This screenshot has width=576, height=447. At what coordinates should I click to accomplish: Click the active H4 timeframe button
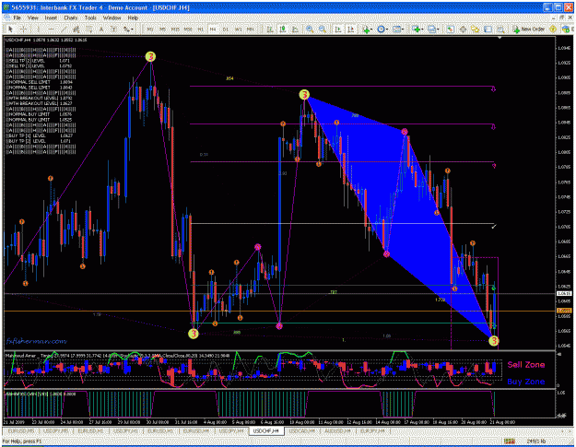213,29
